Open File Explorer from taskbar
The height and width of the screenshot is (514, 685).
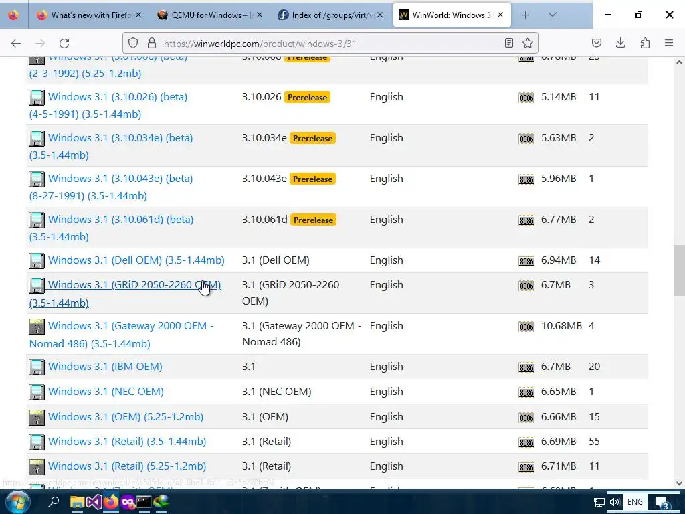pos(78,502)
